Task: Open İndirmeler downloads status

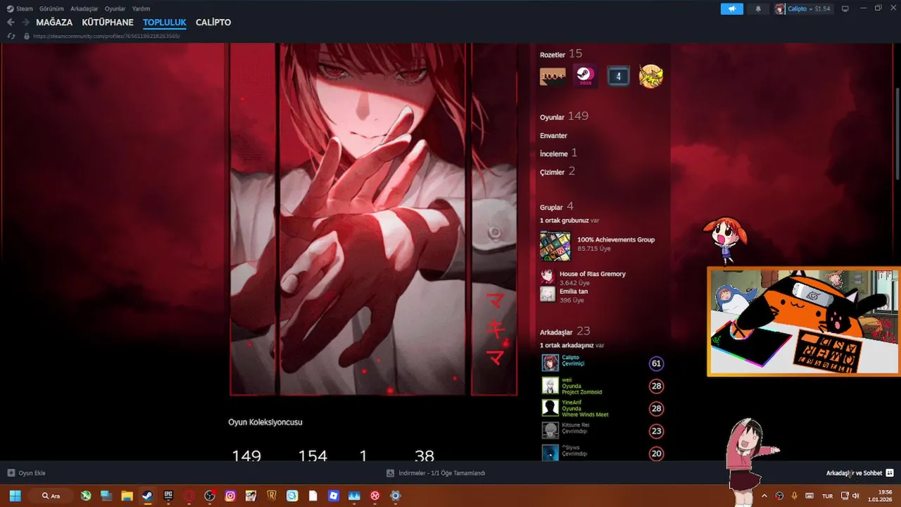Action: tap(436, 473)
